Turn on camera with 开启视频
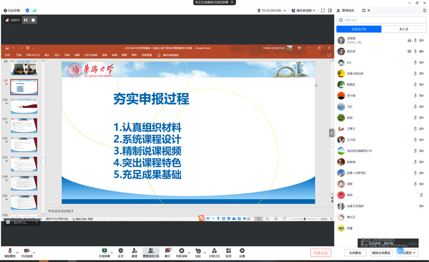The height and width of the screenshot is (262, 429). pos(26,252)
